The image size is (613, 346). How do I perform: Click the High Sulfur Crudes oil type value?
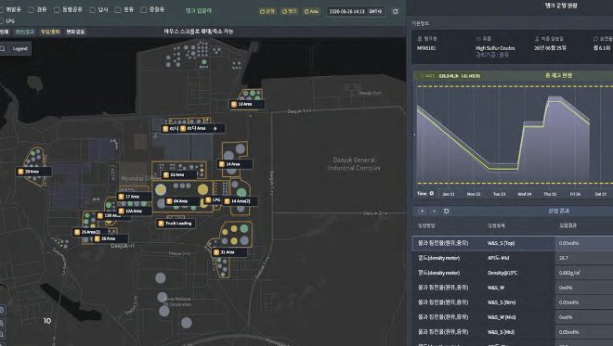495,48
